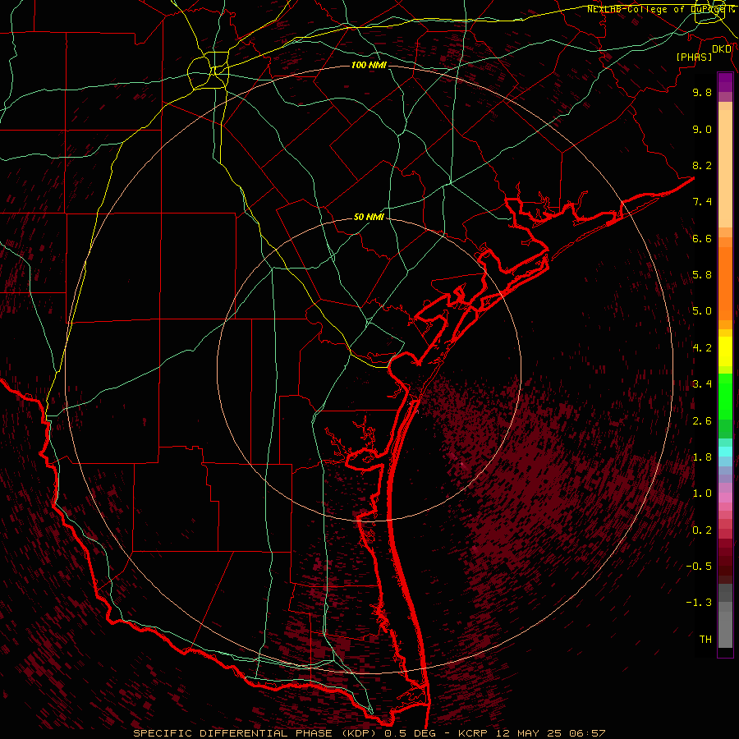The image size is (739, 739).
Task: Click the 6.6 value on color scale
Action: (x=702, y=238)
